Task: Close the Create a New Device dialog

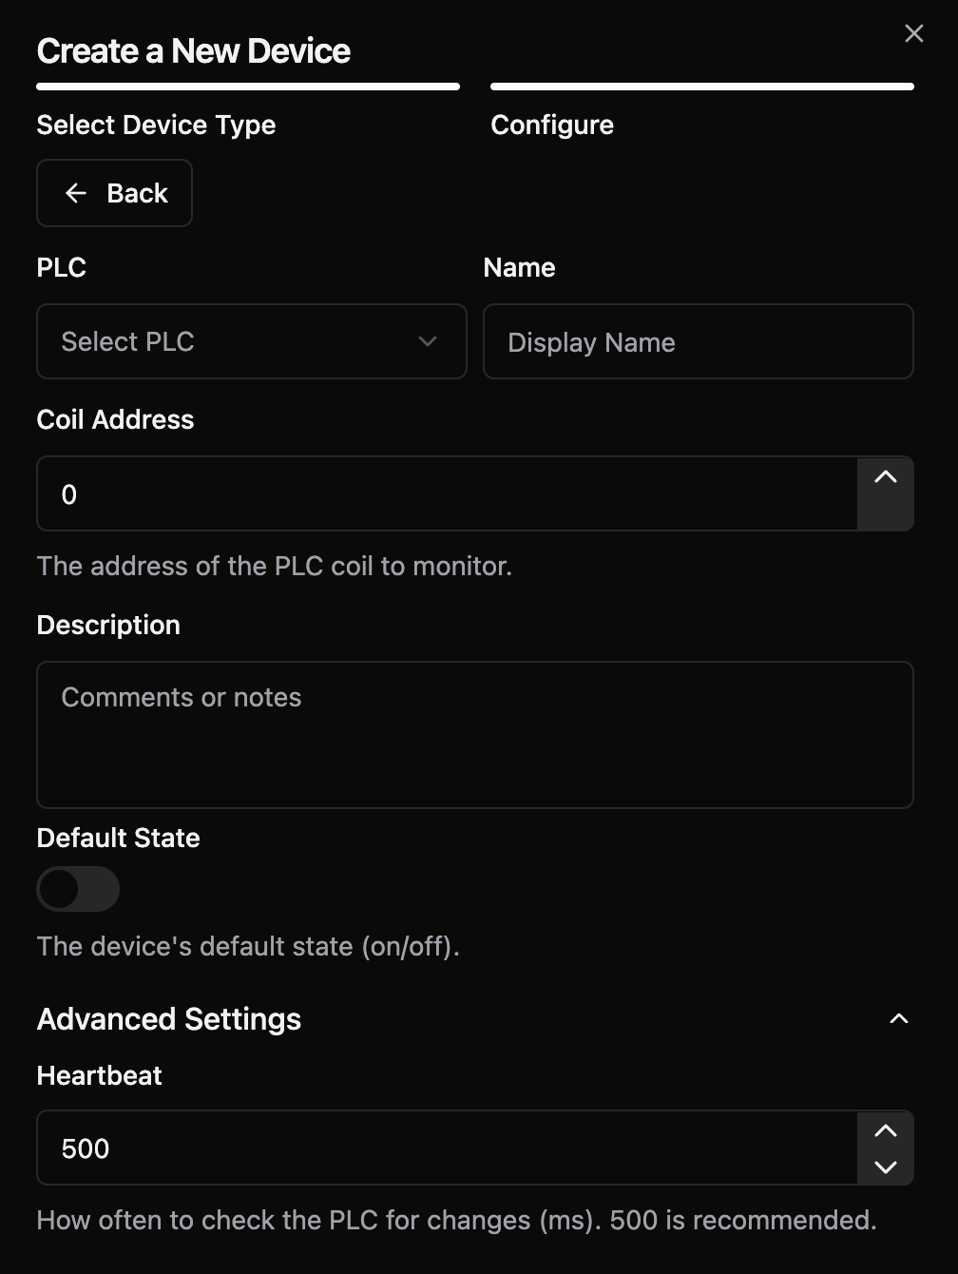Action: click(x=914, y=33)
